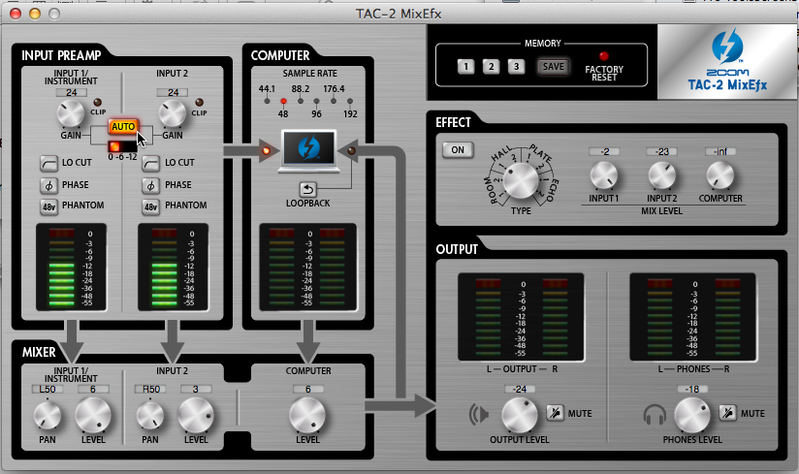Click the Input 1 level meter
This screenshot has height=474, width=799.
71,268
